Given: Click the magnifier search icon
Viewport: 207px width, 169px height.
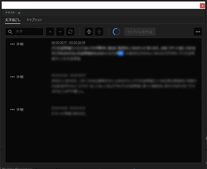Looking at the screenshot, I should pos(10,32).
